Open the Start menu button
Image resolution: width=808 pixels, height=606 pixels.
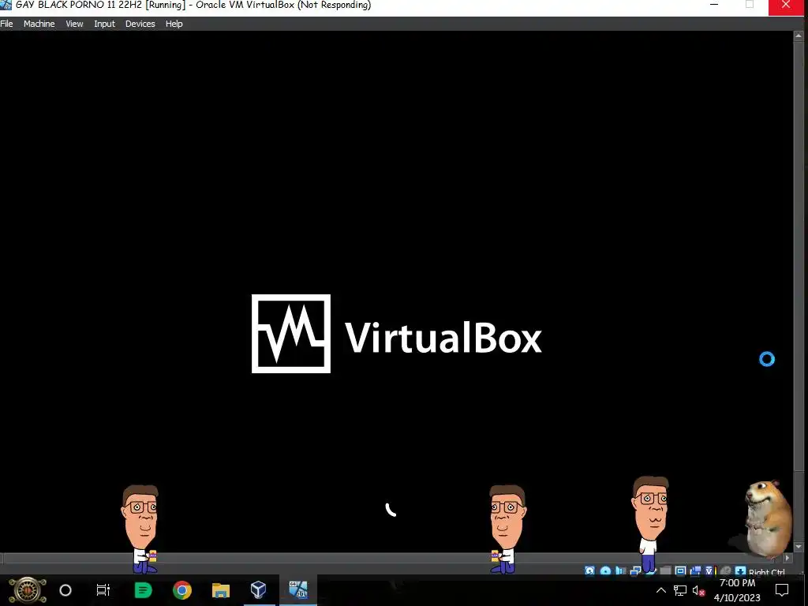(28, 590)
